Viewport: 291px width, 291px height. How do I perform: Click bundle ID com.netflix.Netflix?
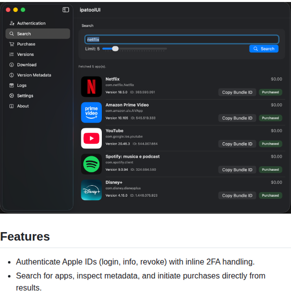point(120,85)
